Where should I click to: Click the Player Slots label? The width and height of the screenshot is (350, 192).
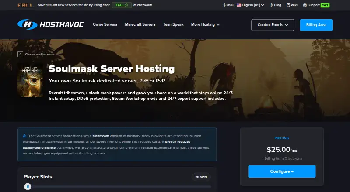38,177
